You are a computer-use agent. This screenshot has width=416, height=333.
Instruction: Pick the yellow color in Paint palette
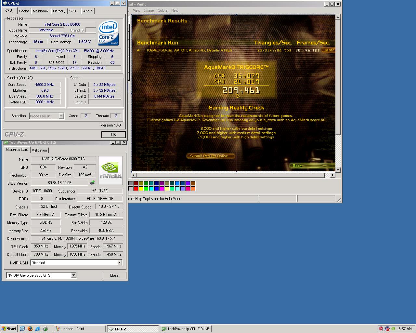pos(141,189)
